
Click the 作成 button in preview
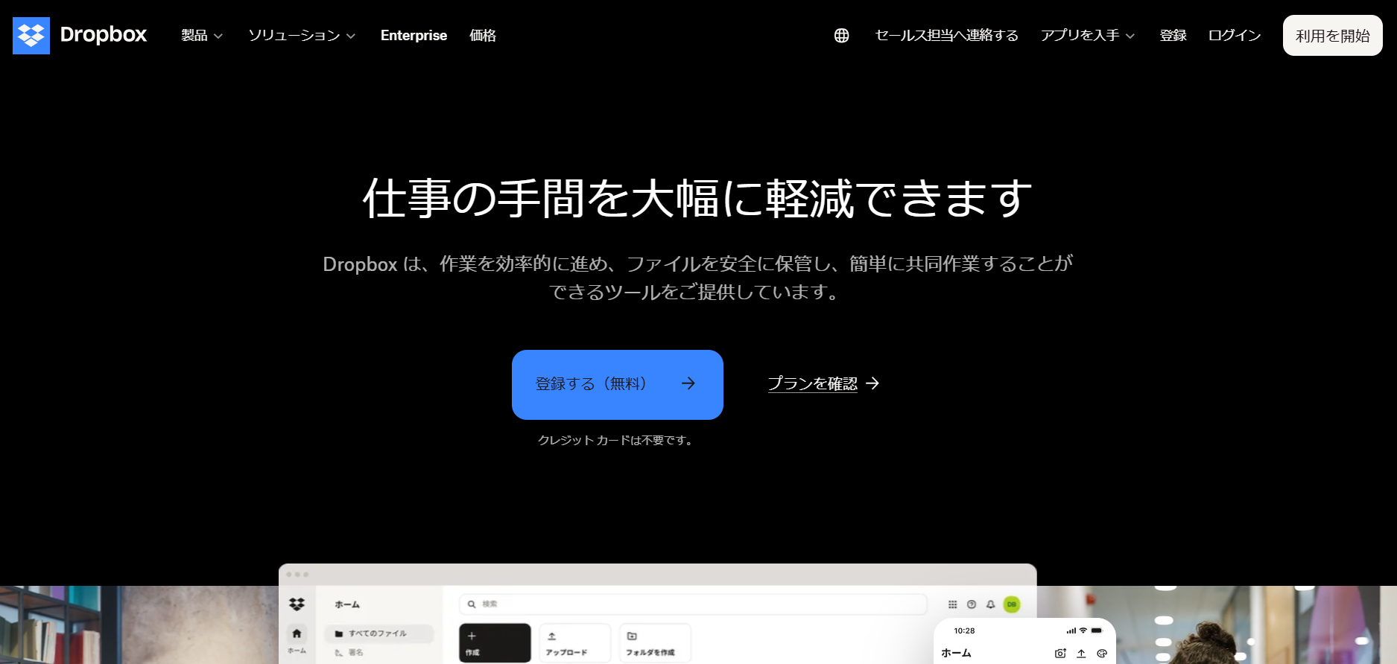point(495,643)
